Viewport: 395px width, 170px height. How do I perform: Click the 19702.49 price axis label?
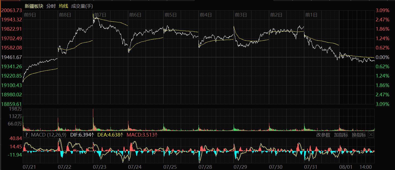11,38
